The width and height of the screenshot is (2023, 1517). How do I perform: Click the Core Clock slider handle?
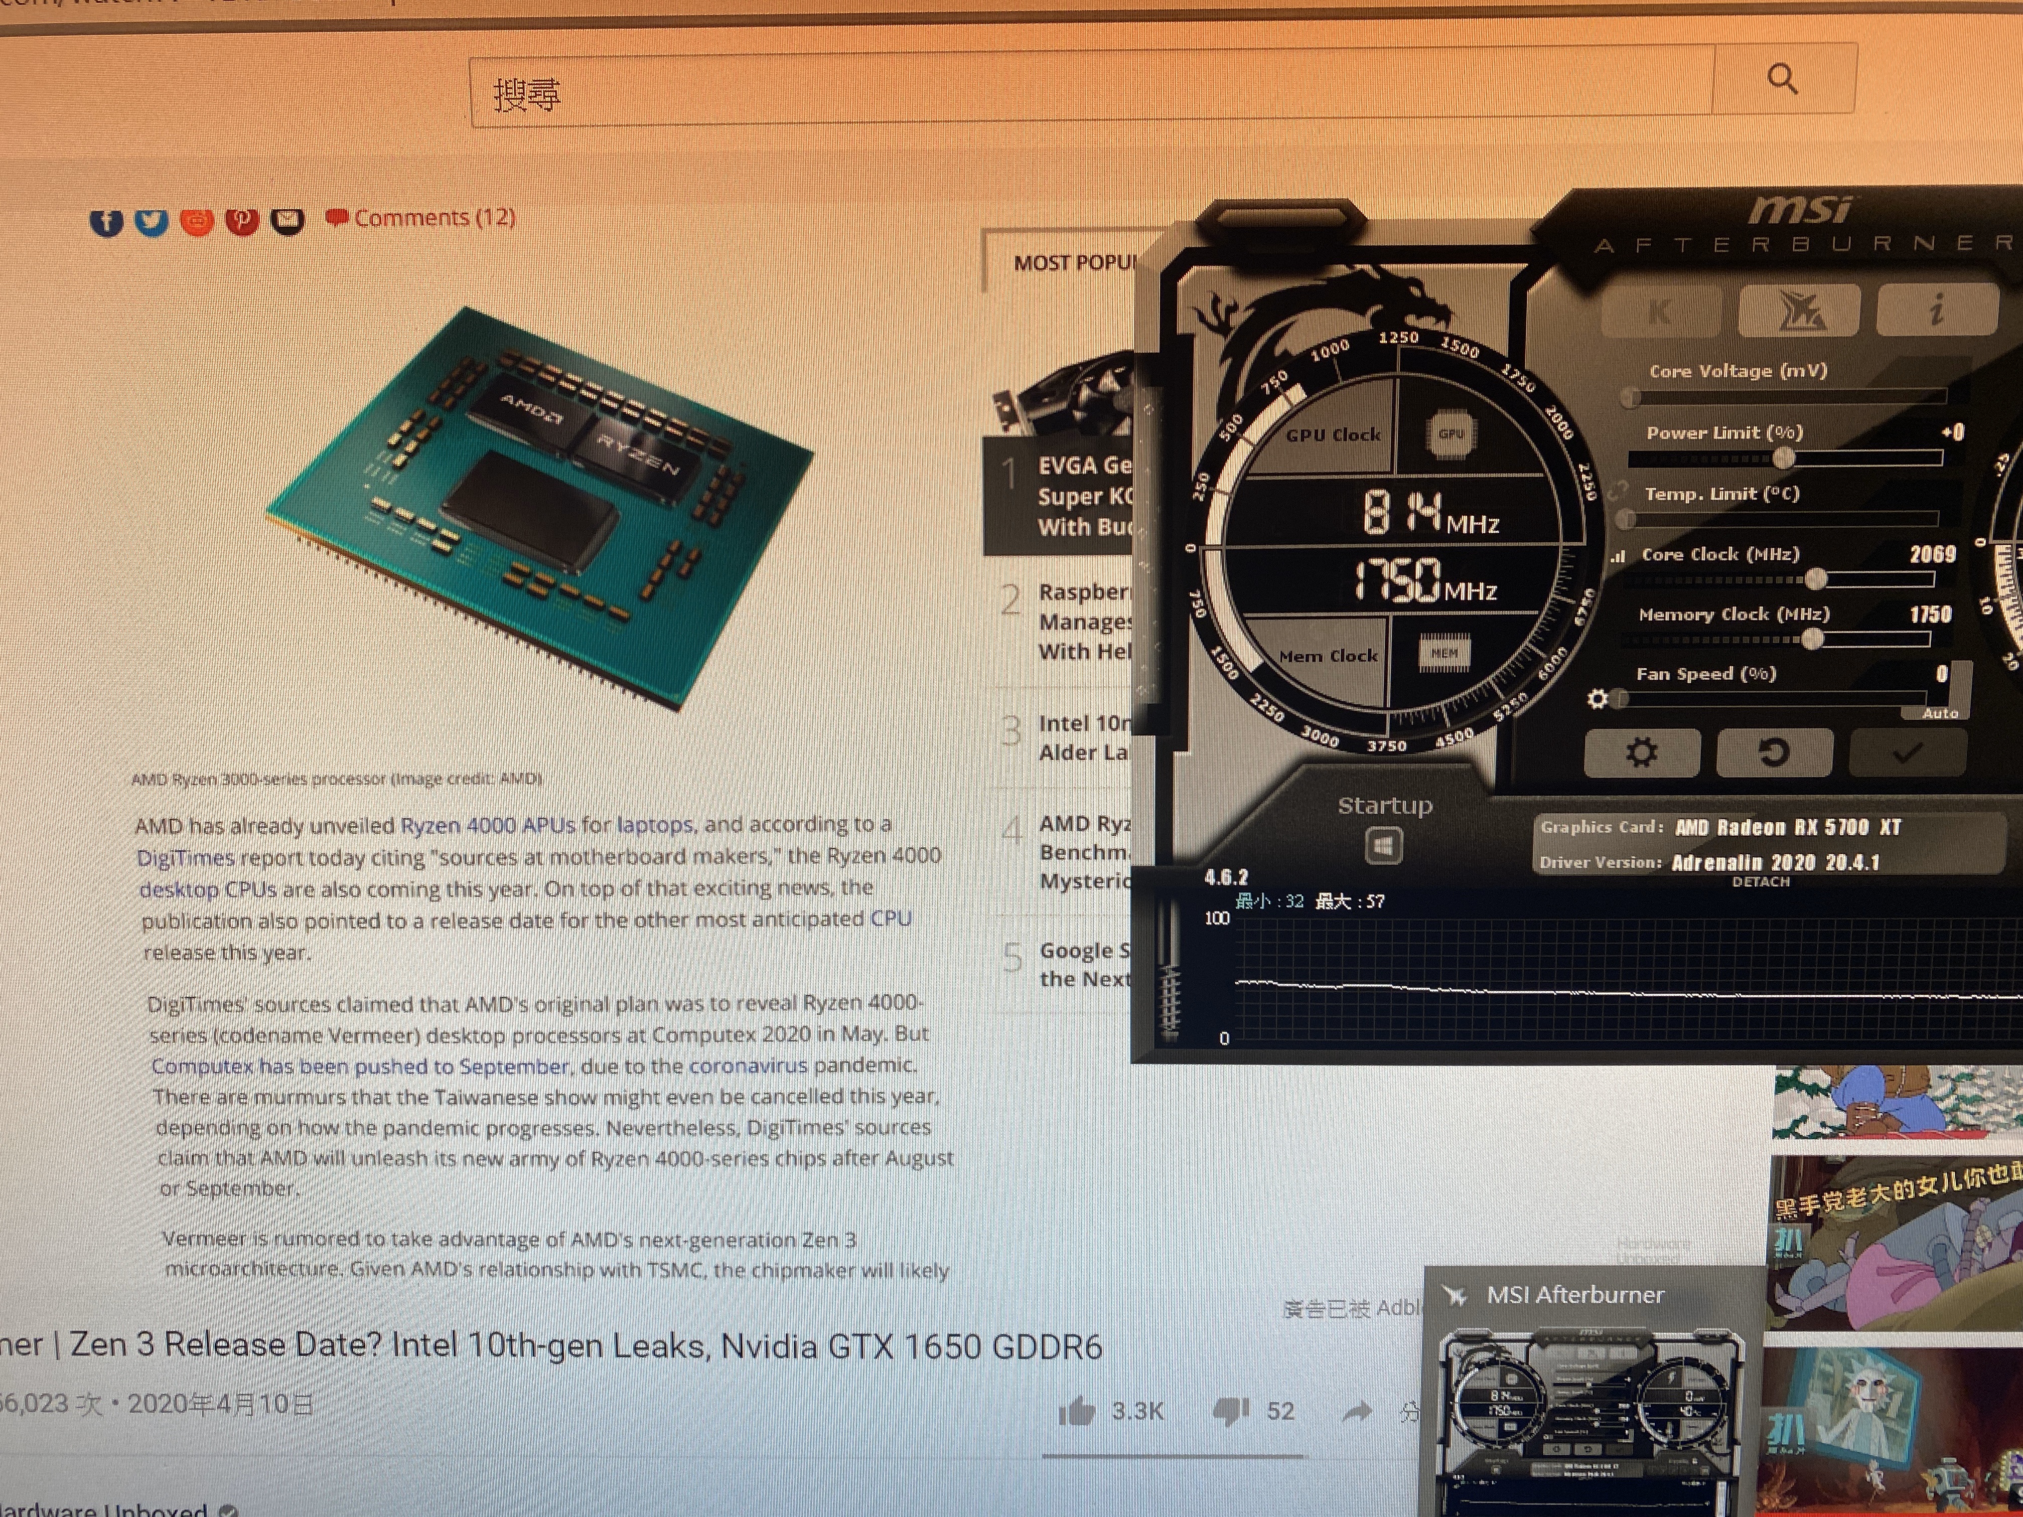[1815, 579]
